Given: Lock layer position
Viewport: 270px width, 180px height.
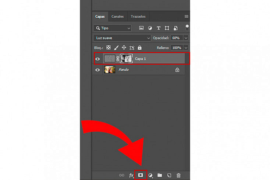Looking at the screenshot, I should tap(124, 47).
